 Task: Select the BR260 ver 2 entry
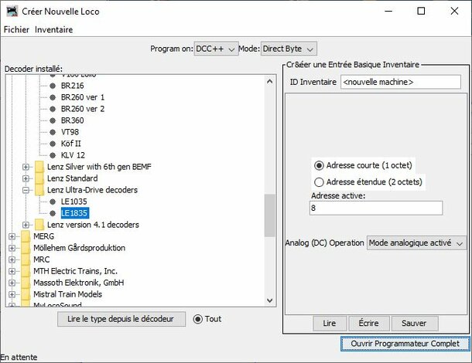[83, 109]
